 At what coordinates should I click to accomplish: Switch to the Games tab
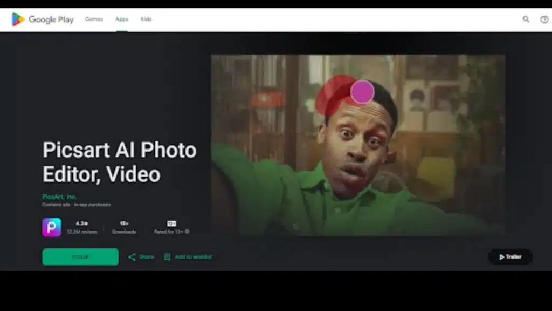94,19
